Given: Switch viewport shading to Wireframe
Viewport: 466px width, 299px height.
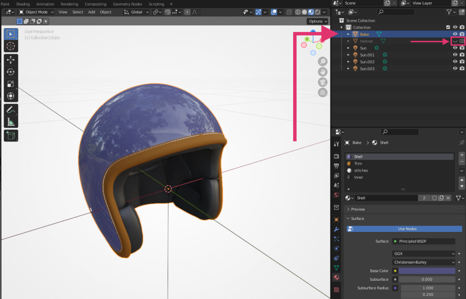Looking at the screenshot, I should point(298,12).
